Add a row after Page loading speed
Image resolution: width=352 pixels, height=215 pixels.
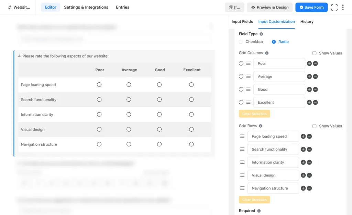coord(303,136)
